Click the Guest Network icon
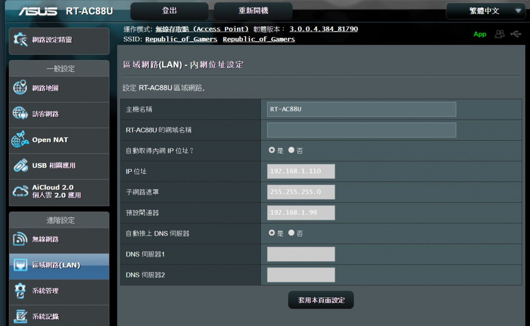The height and width of the screenshot is (326, 530). [x=20, y=113]
